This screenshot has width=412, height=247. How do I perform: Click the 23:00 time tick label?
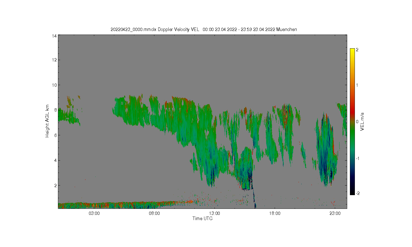335,214
